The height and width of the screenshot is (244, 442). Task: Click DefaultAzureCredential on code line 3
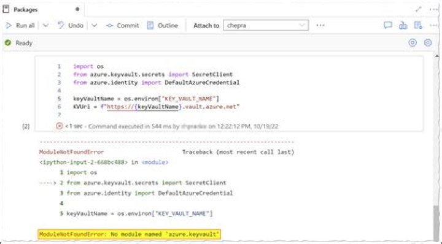(202, 83)
